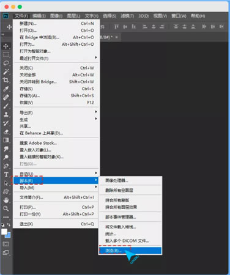Select the Brush tool
Screen dimensions: 230x275
(x=6, y=106)
